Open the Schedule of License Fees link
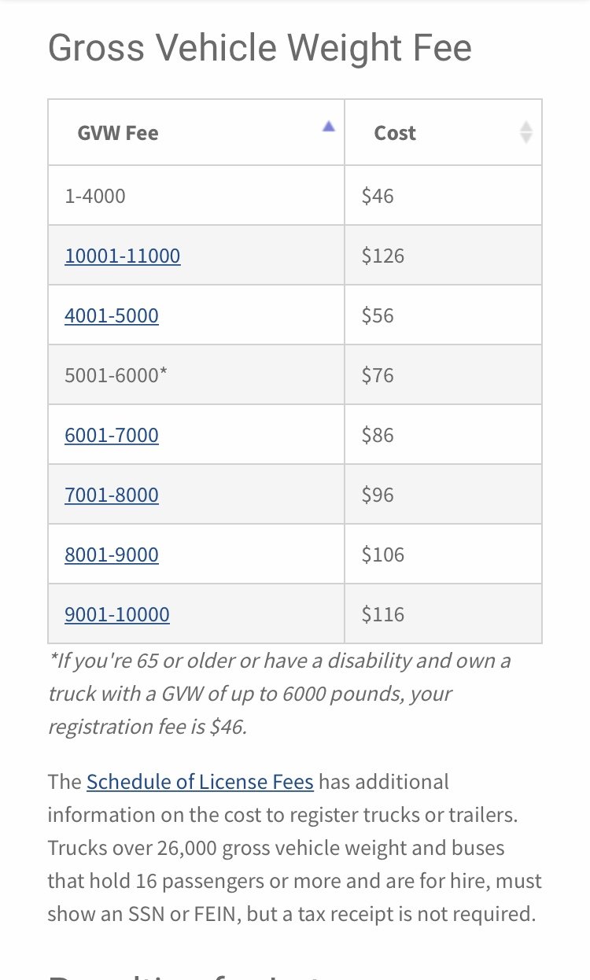590x980 pixels. 200,782
